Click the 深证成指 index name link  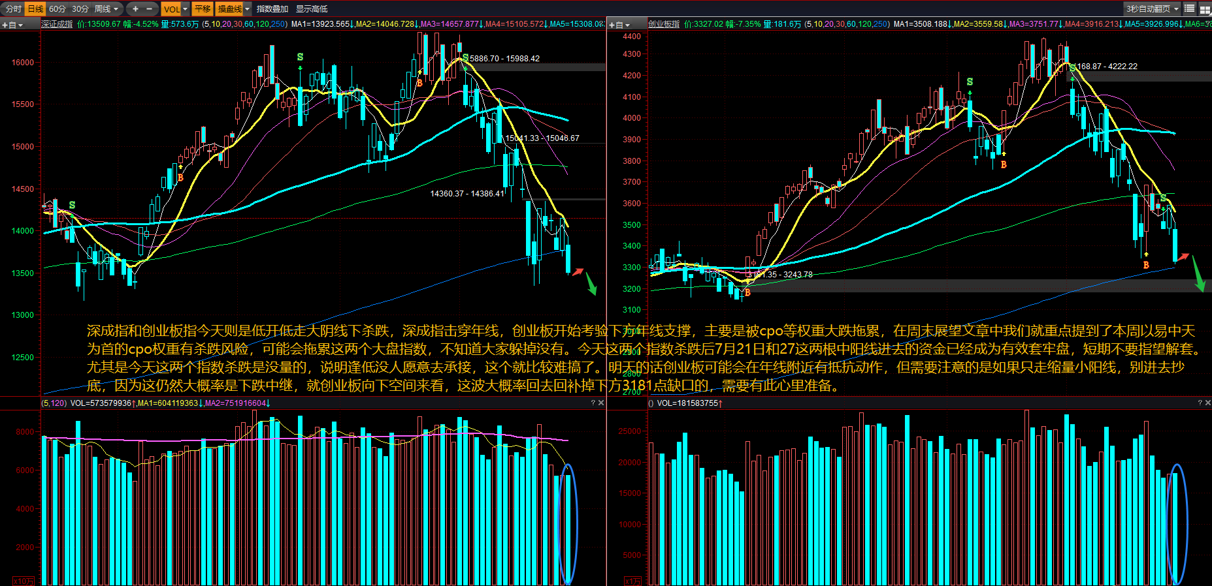pos(57,24)
